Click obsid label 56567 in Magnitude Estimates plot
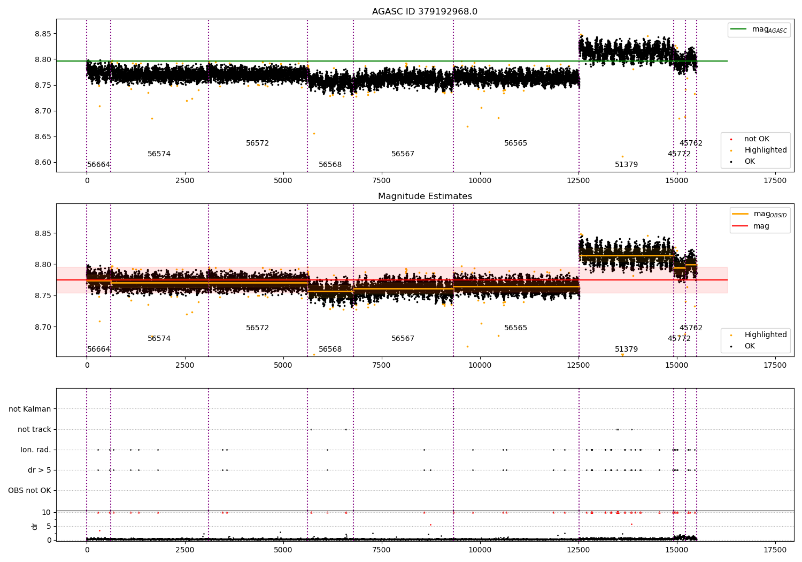 (x=403, y=339)
